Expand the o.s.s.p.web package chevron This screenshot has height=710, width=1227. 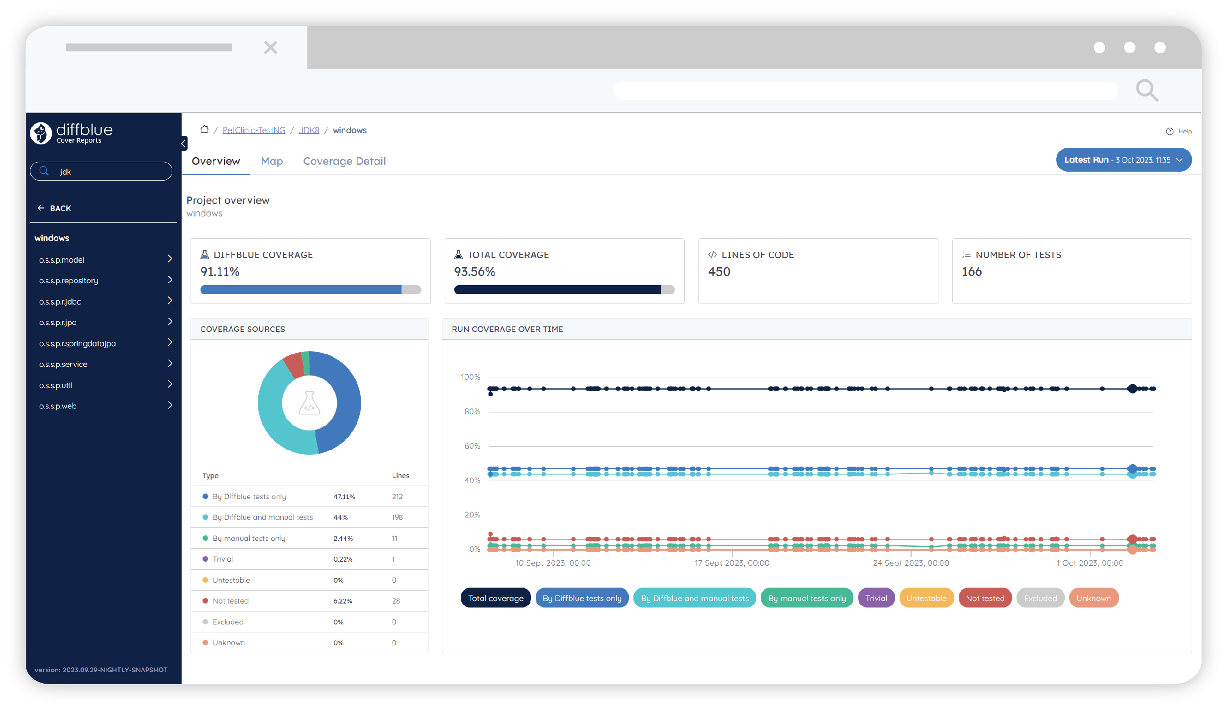170,405
